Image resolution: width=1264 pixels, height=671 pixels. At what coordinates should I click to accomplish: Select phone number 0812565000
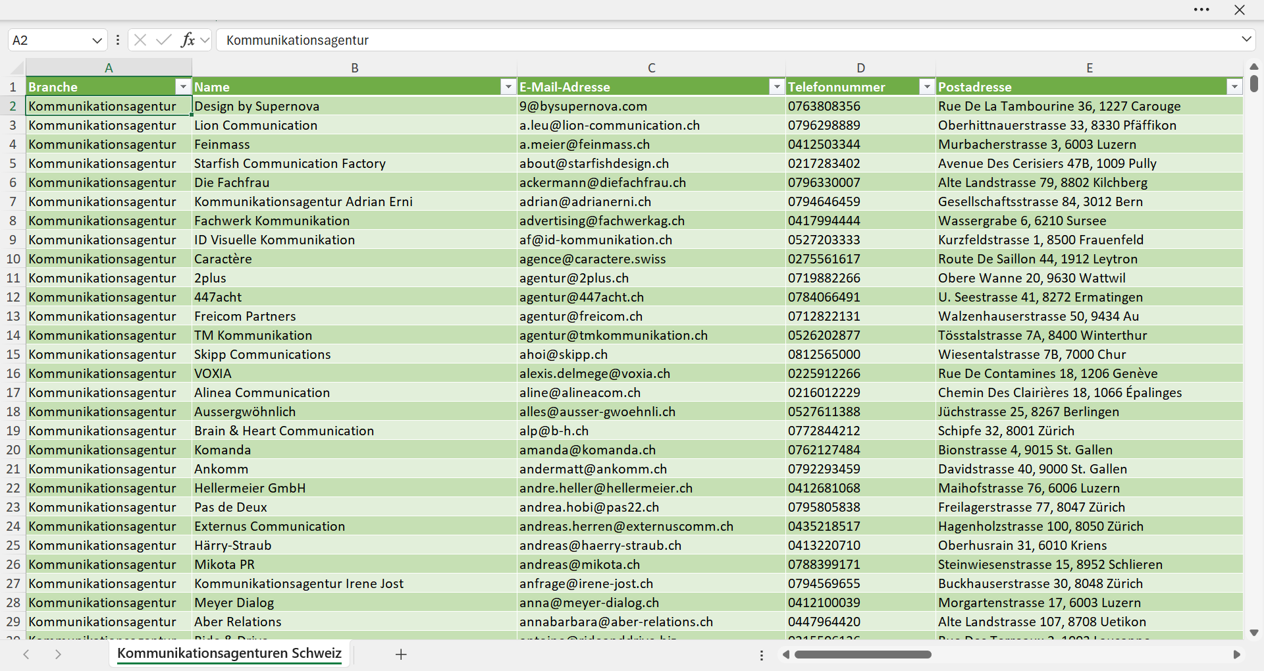(x=860, y=354)
